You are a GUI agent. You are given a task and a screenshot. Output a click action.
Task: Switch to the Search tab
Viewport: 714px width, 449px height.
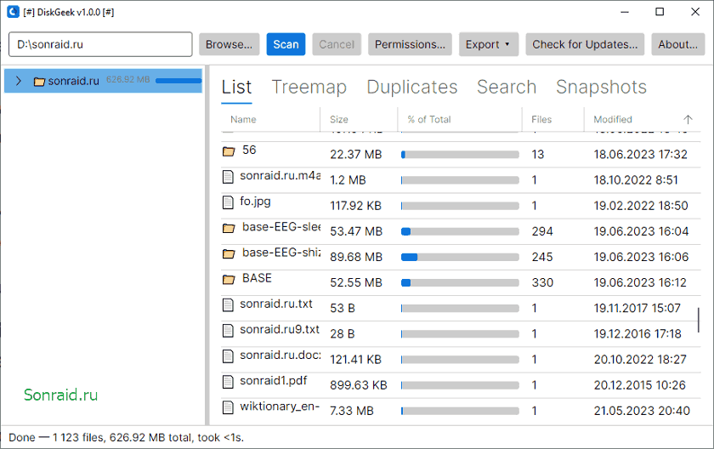pos(507,87)
